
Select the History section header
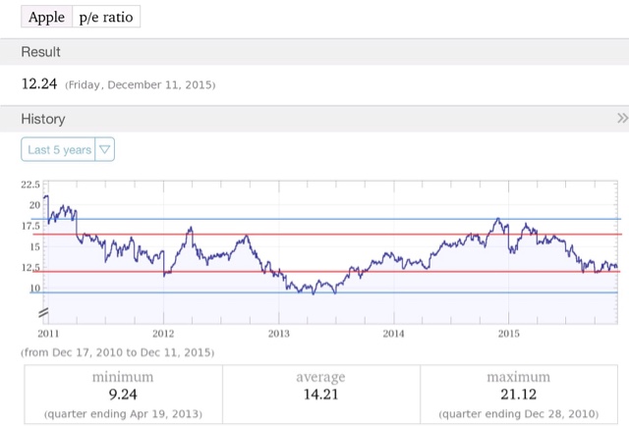pos(314,119)
